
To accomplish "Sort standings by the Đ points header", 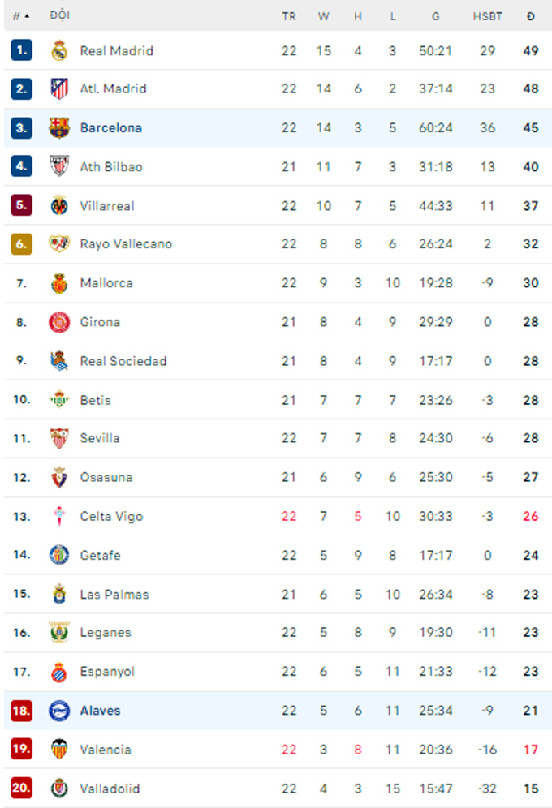I will 530,16.
